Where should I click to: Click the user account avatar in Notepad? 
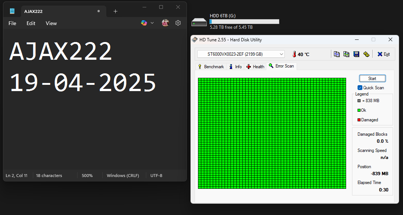point(165,23)
